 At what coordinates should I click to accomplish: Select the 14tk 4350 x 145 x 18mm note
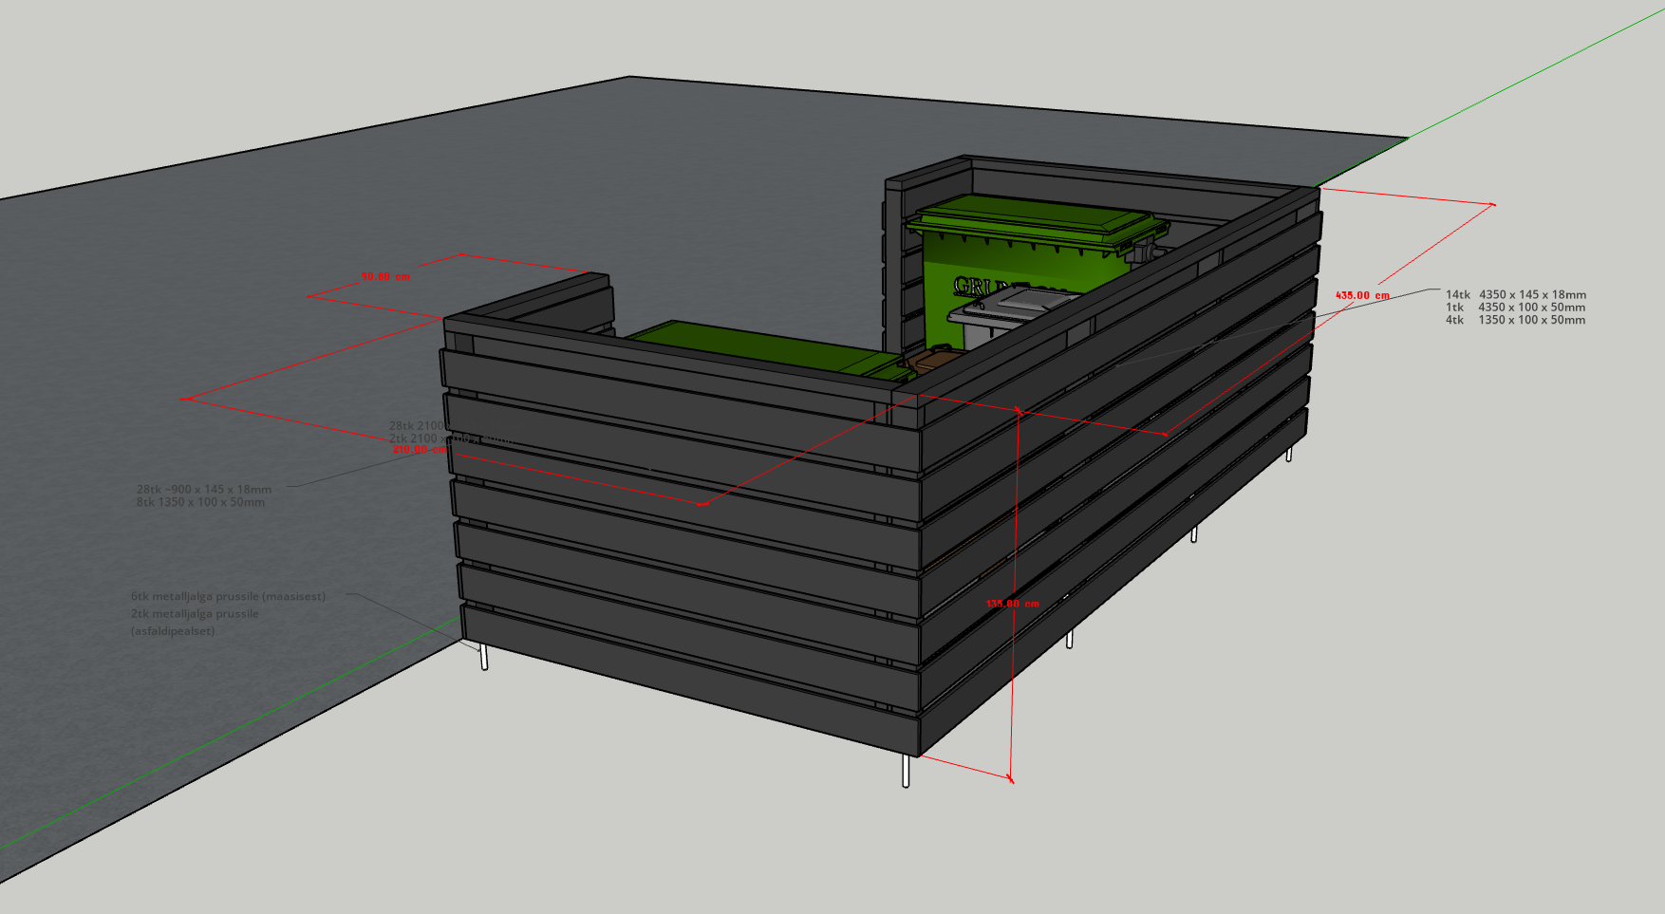point(1515,295)
